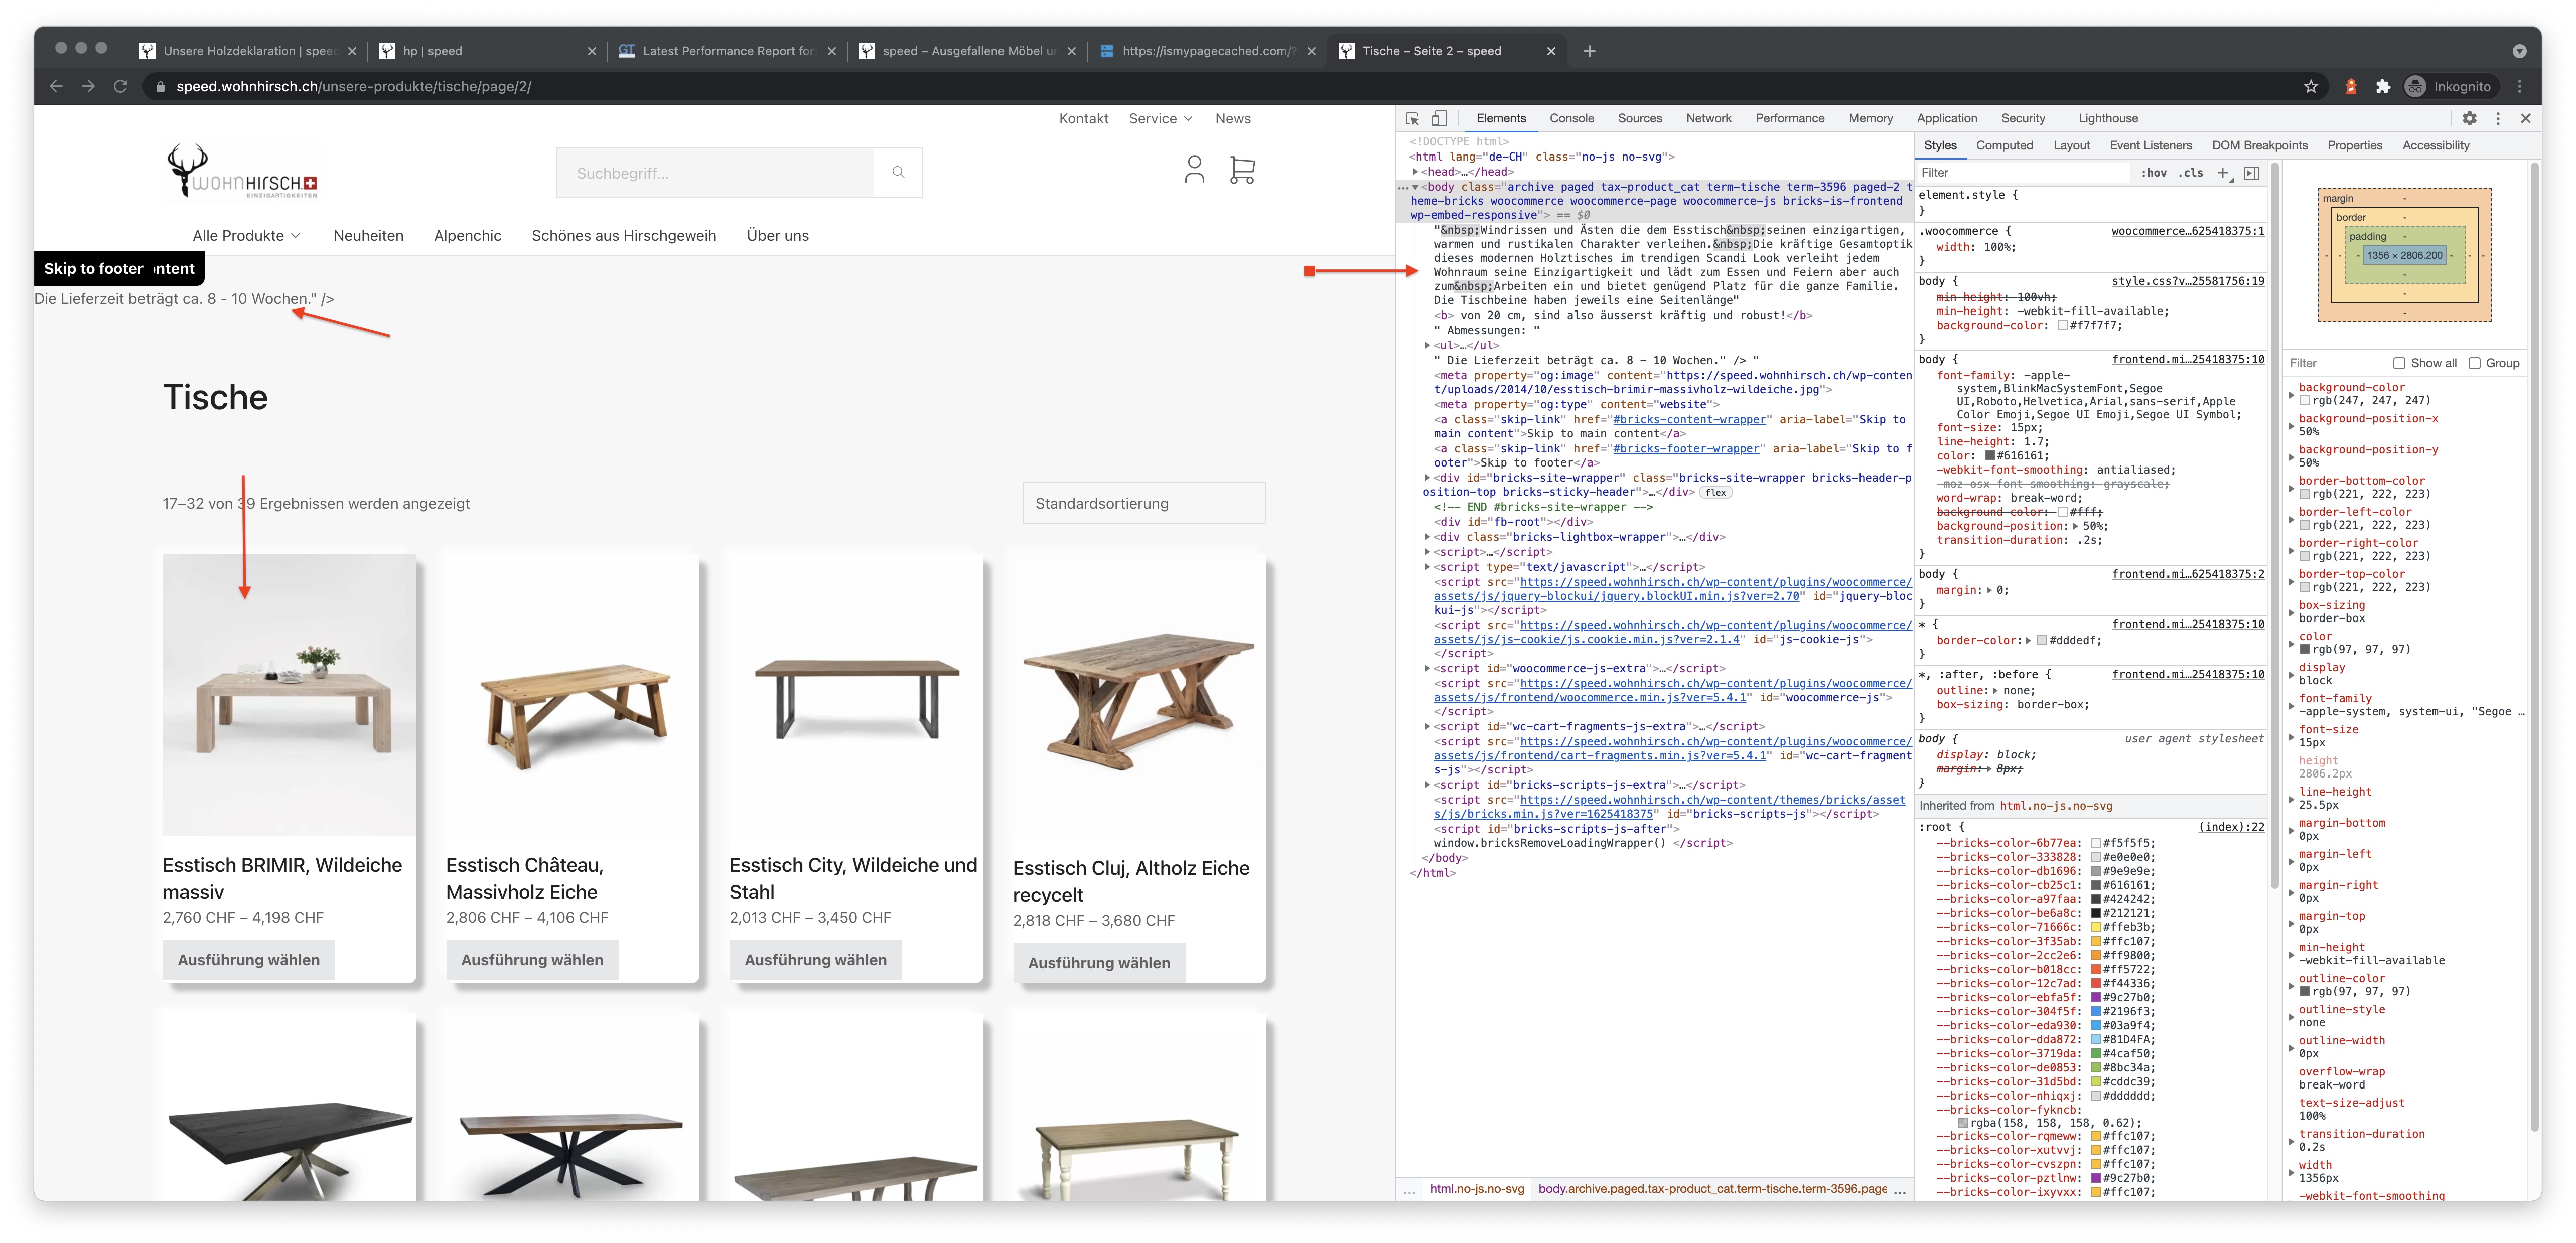Click the search magnifier icon on the site
Screen dimensions: 2576x1243
[x=898, y=172]
